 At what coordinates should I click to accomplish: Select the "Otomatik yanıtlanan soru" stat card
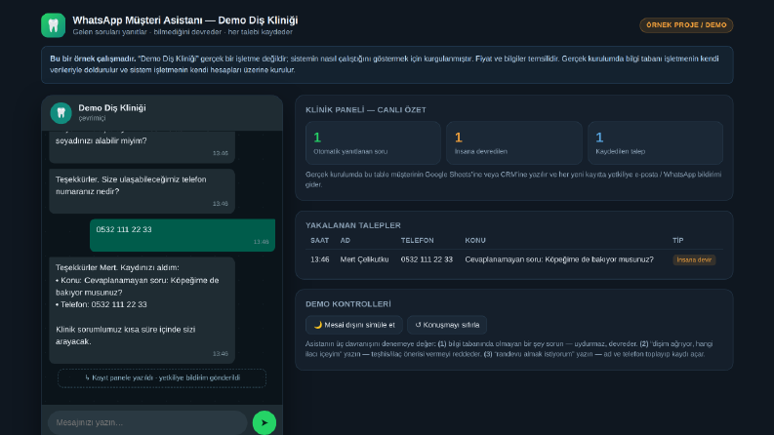click(373, 143)
